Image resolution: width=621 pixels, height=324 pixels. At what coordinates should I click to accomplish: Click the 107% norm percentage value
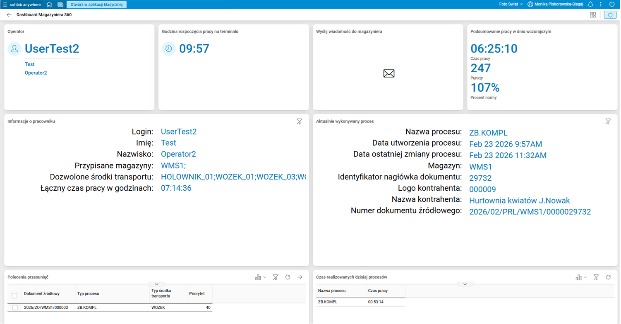click(485, 88)
